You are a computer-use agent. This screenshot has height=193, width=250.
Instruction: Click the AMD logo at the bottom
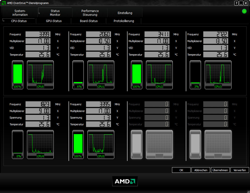[x=125, y=181]
